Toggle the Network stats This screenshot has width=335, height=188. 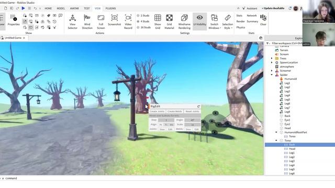(x=252, y=16)
